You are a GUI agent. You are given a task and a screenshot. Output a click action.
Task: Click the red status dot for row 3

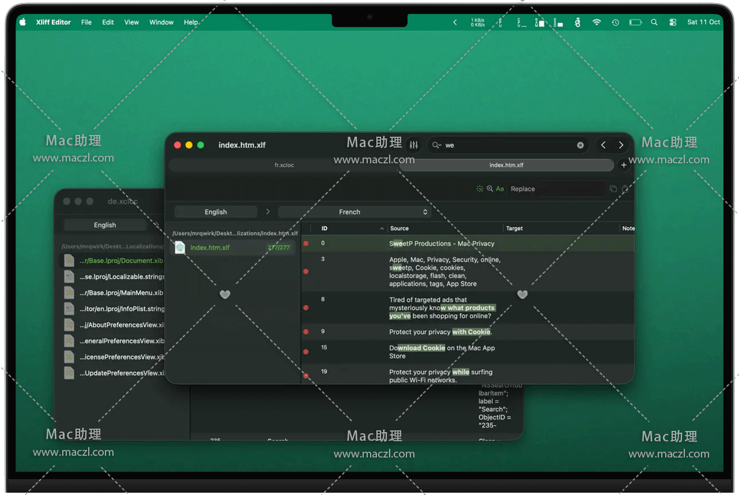pyautogui.click(x=306, y=271)
